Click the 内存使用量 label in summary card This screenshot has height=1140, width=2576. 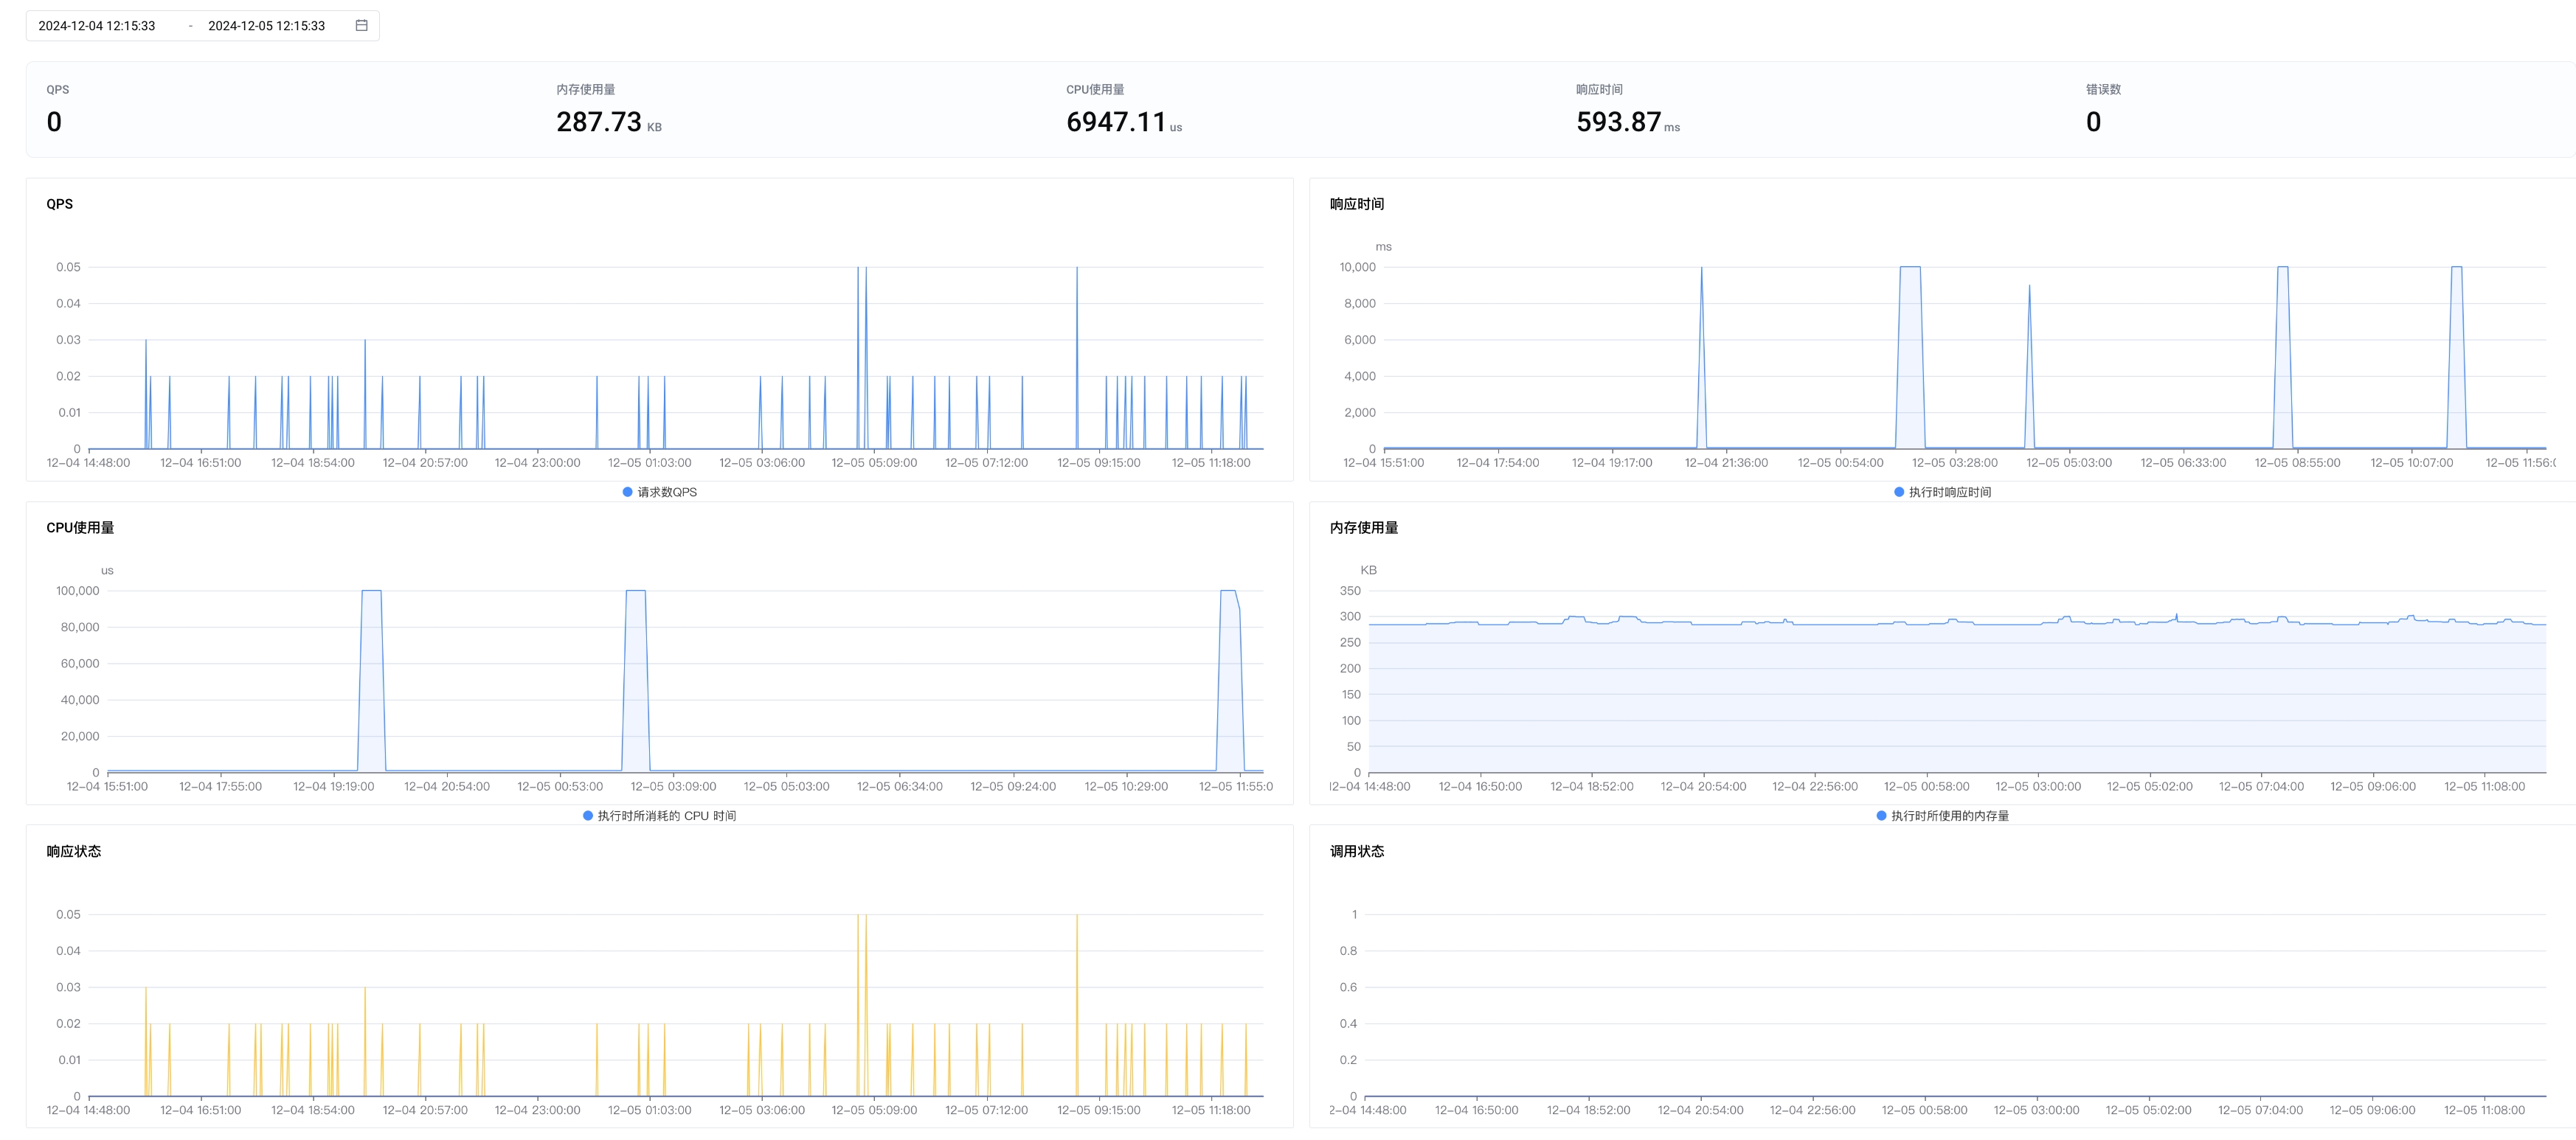[585, 89]
